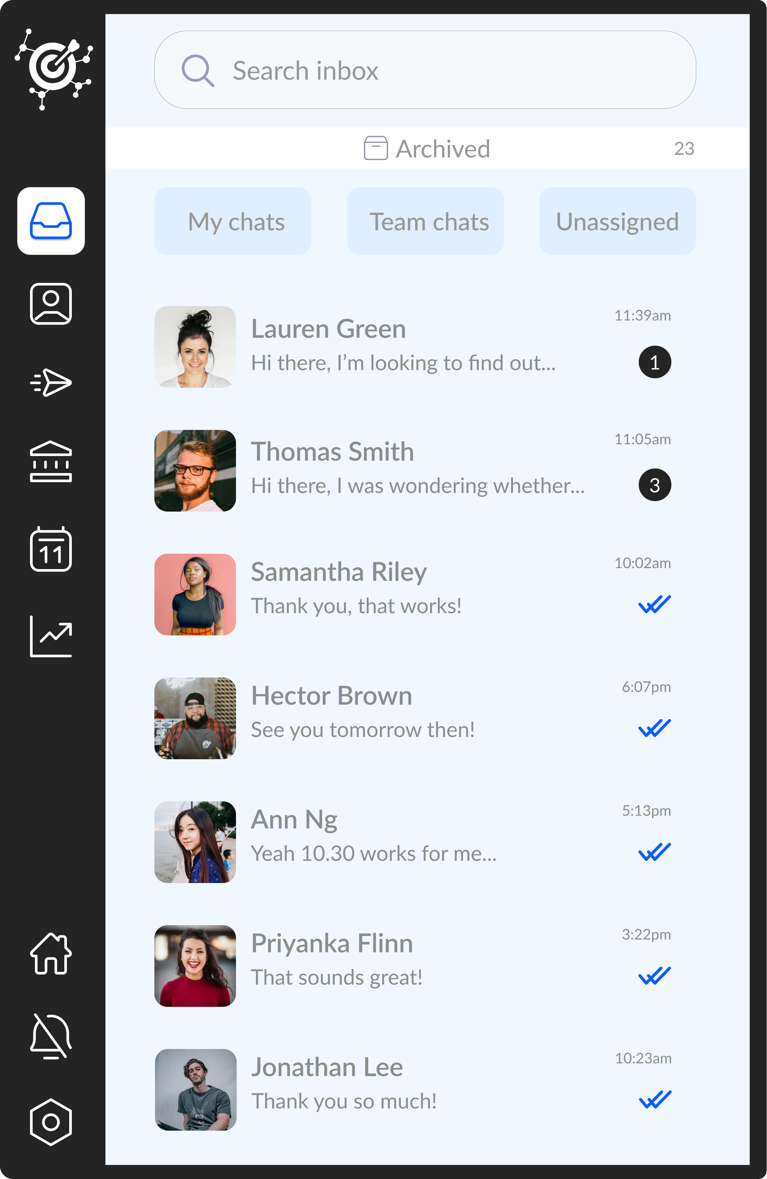
Task: Click the magnifier icon in search bar
Action: click(x=197, y=70)
